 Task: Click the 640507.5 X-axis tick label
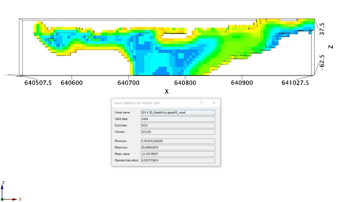[x=38, y=82]
